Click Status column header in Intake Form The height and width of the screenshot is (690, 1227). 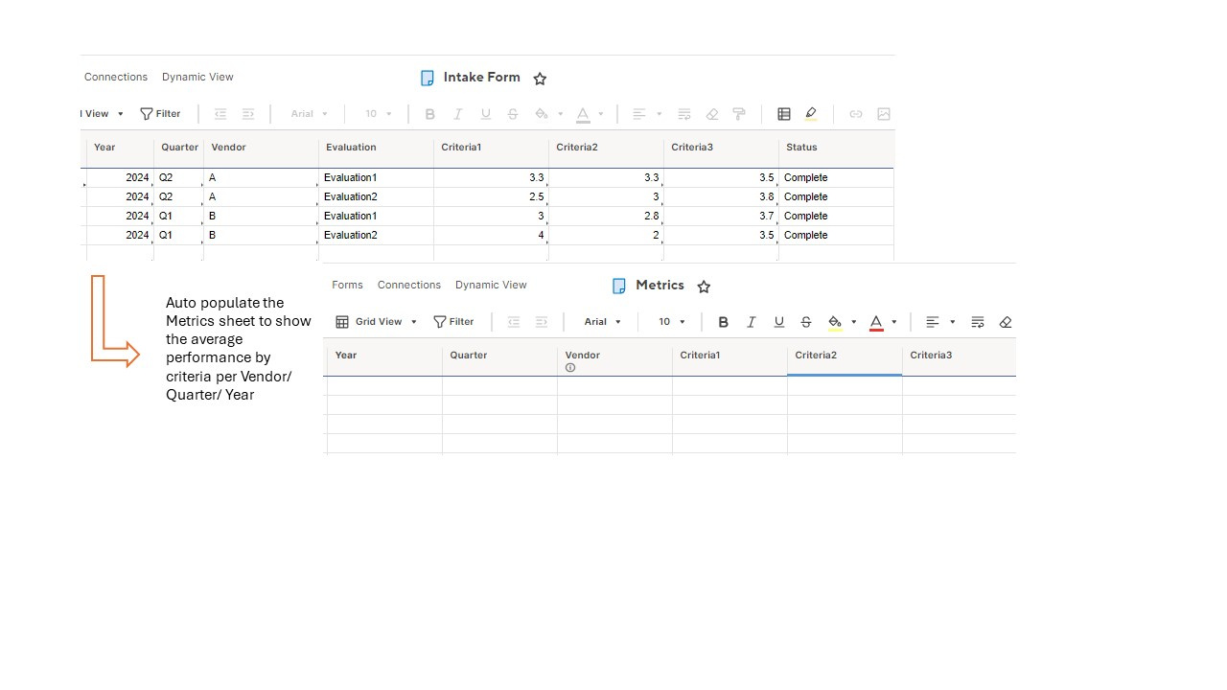[836, 149]
